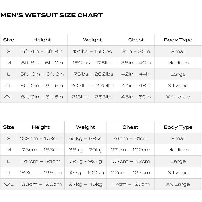Select the 175lbs – 202lbs weight cell

92,74
